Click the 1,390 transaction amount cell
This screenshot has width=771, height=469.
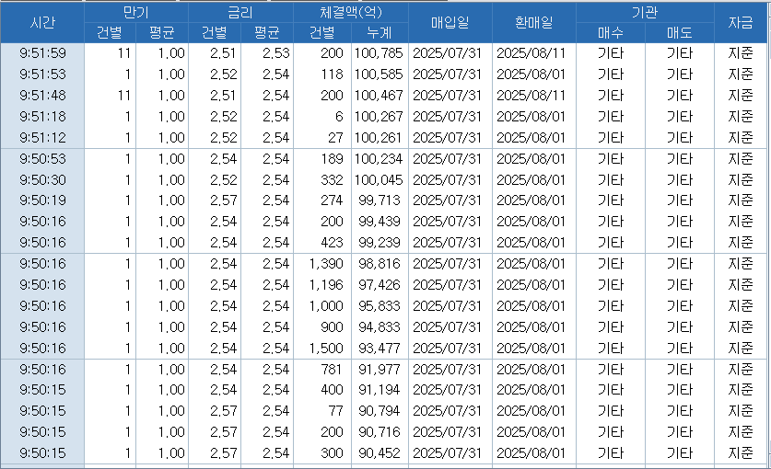point(322,263)
